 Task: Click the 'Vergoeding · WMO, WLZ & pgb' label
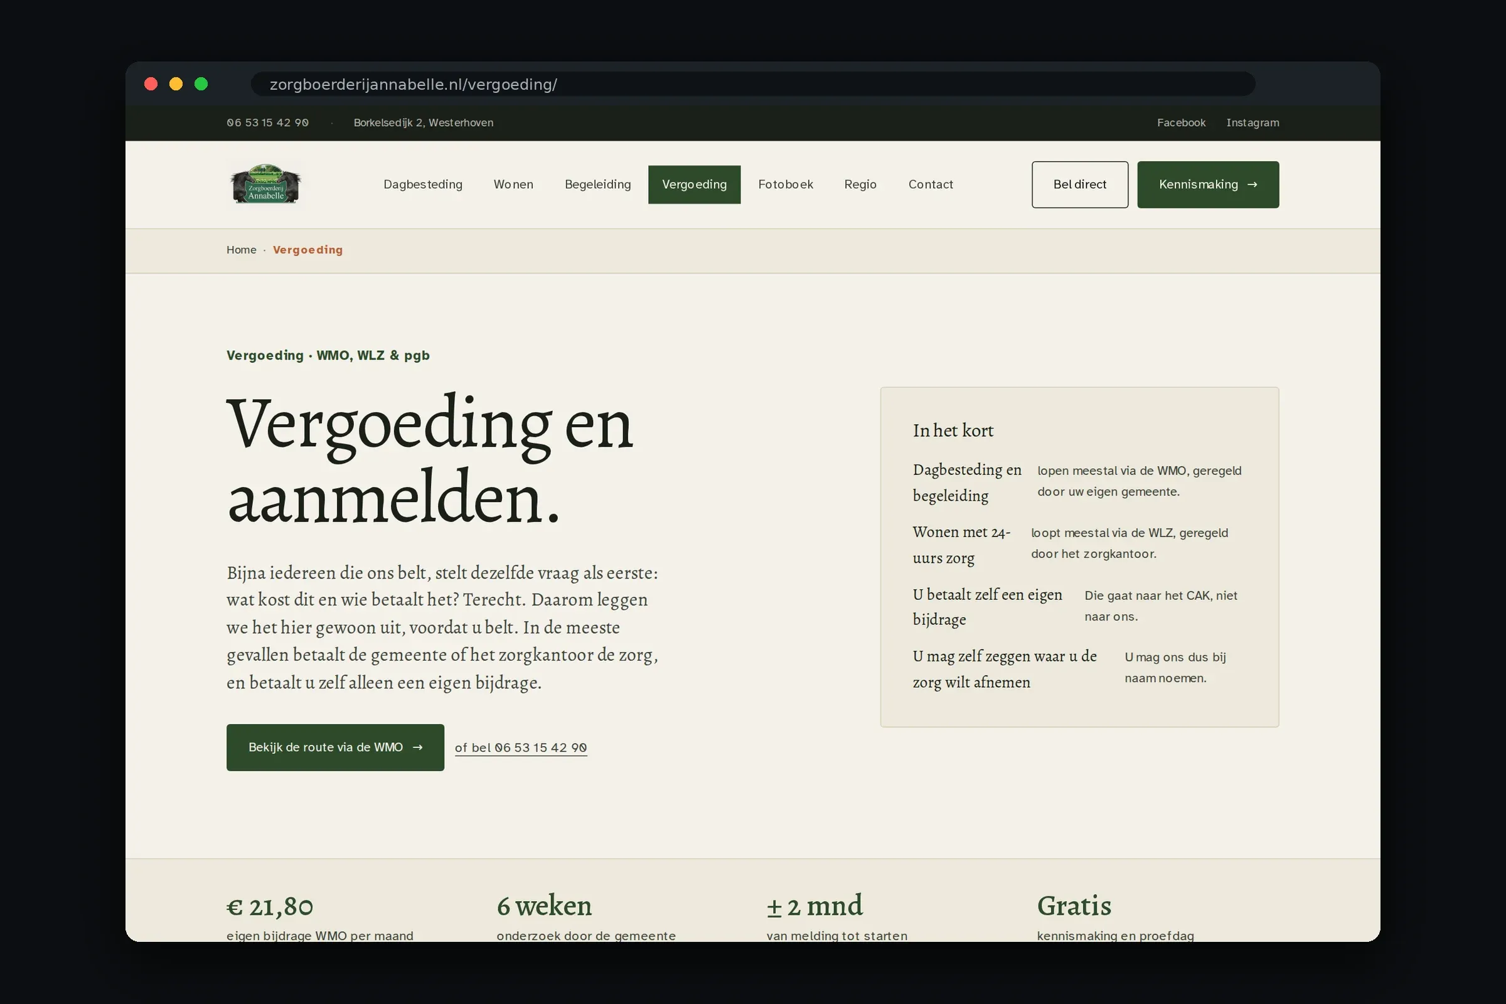pos(328,355)
